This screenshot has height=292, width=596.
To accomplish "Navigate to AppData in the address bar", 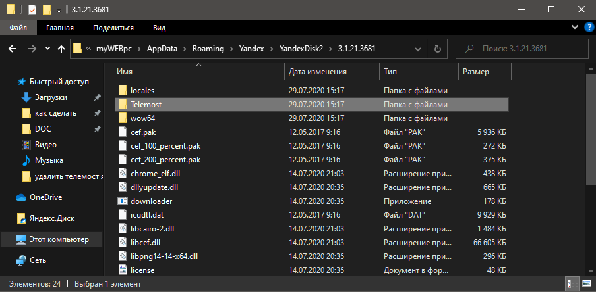I will coord(162,49).
